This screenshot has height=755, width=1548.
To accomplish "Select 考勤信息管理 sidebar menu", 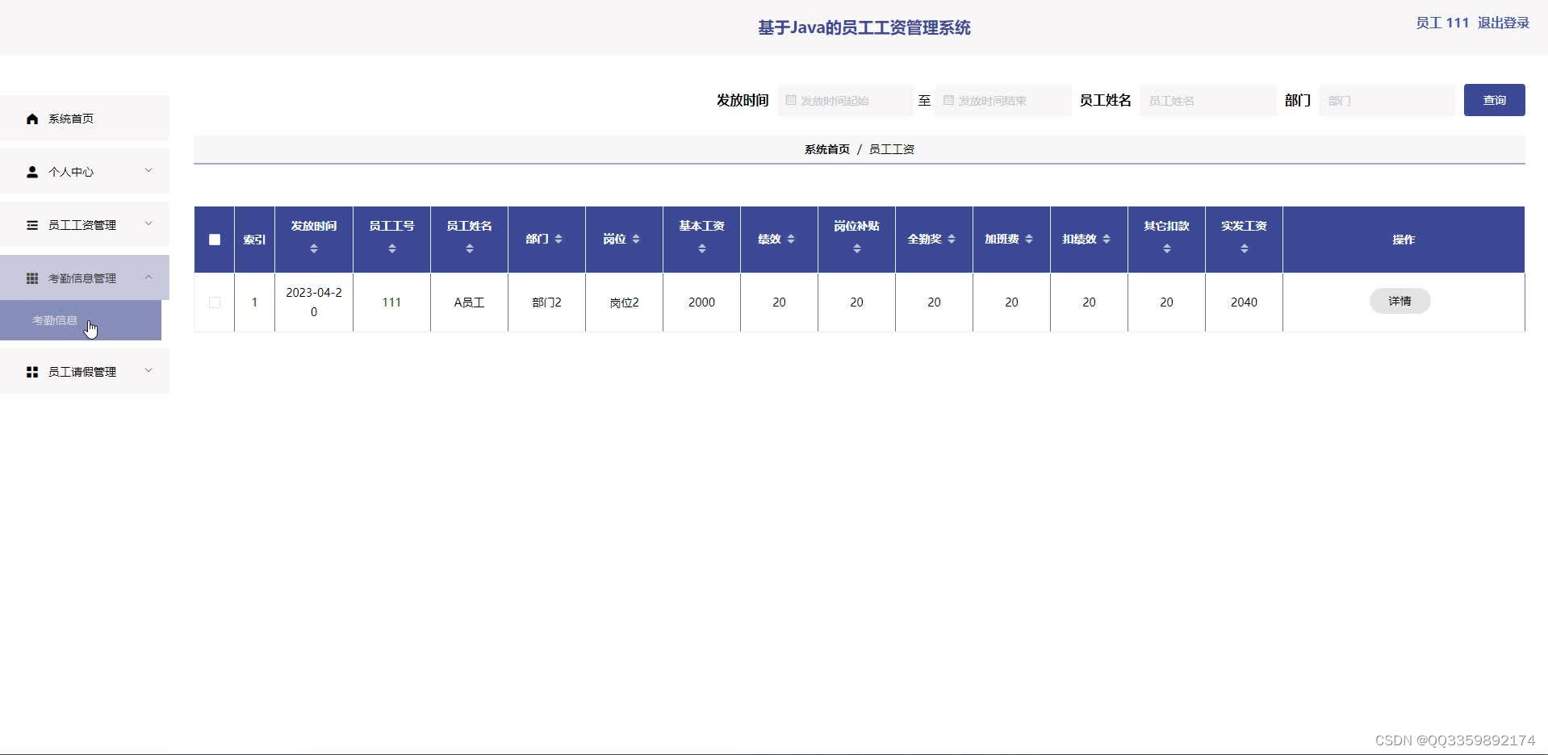I will 85,278.
